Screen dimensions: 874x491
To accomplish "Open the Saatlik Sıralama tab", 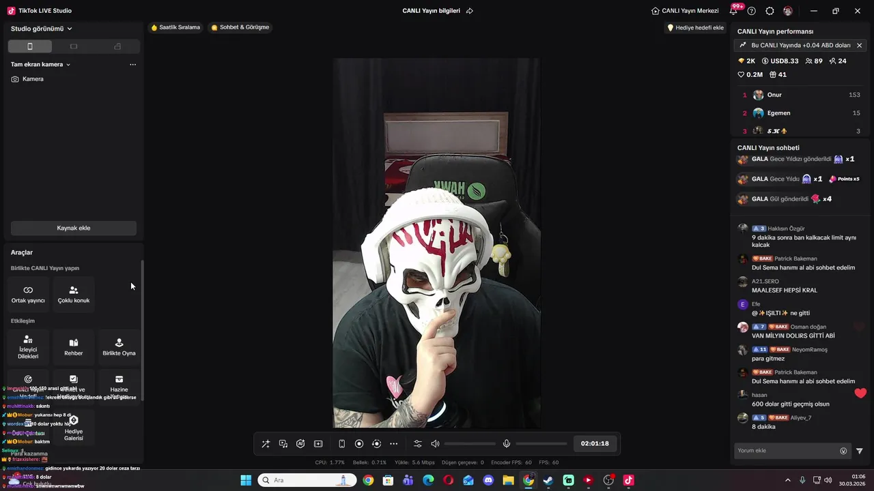I will click(175, 27).
